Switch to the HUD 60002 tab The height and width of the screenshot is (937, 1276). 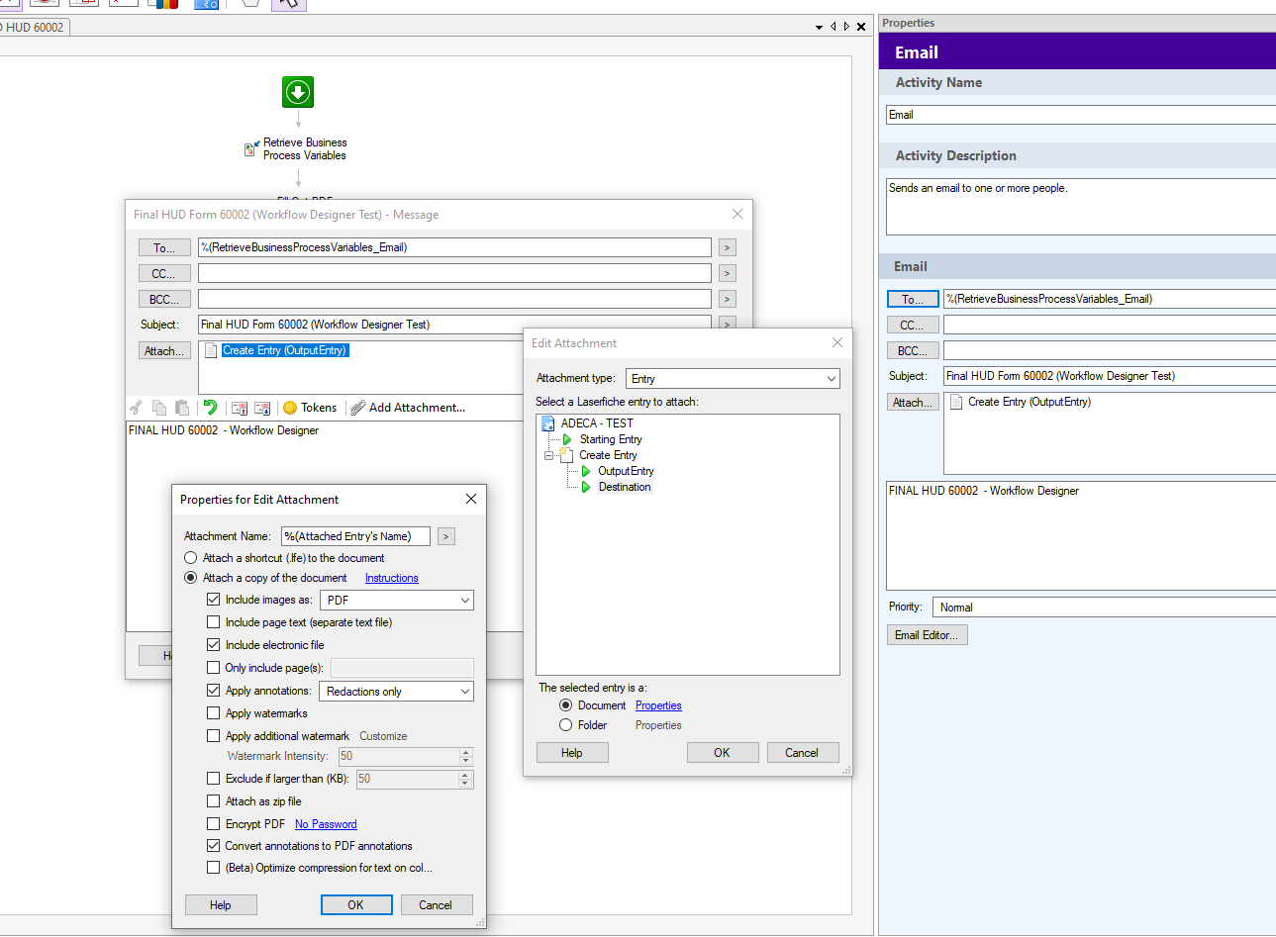[x=34, y=28]
